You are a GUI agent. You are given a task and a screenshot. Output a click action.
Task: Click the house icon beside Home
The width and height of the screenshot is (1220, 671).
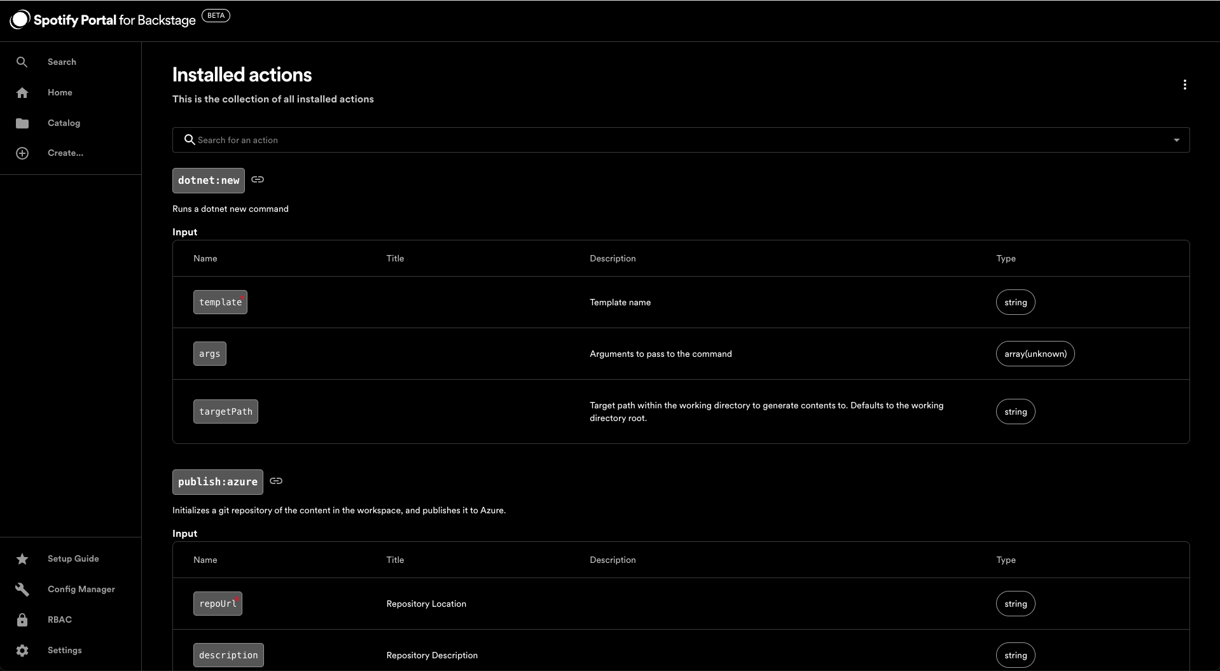pyautogui.click(x=22, y=93)
